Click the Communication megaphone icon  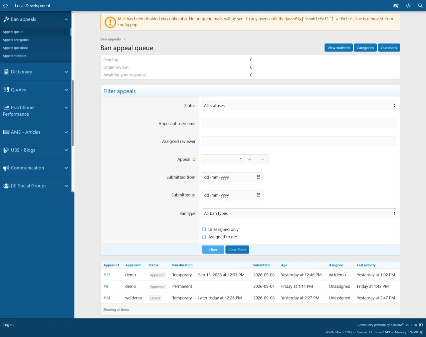pyautogui.click(x=6, y=168)
